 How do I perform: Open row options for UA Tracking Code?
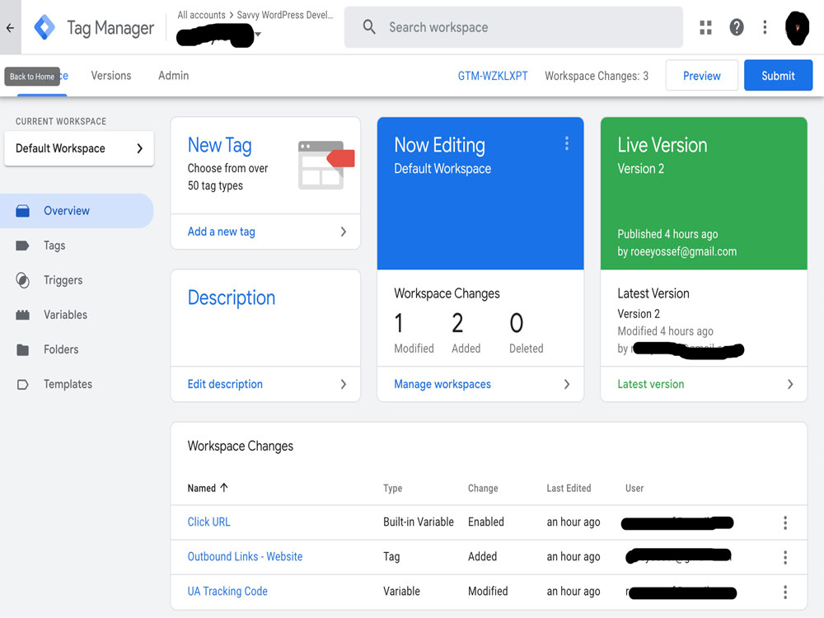(x=785, y=592)
